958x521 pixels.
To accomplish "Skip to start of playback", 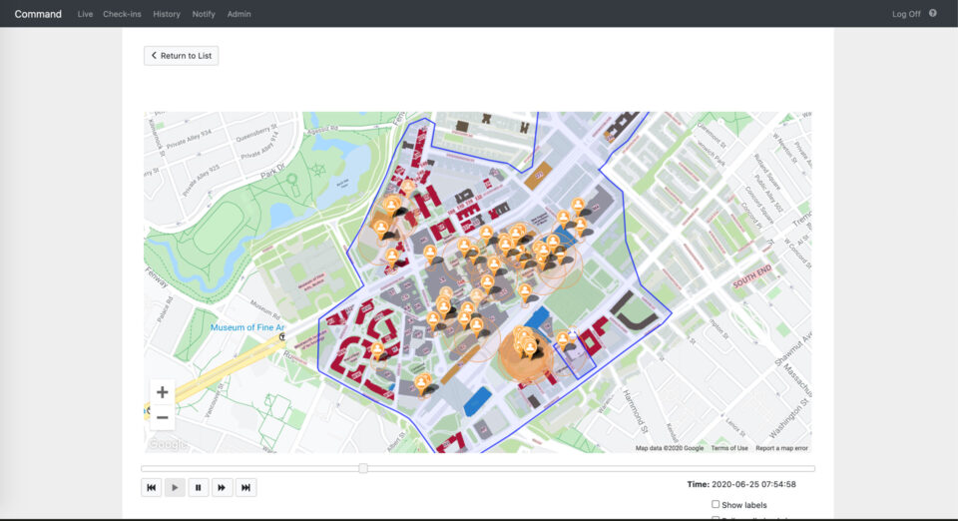I will pos(151,487).
